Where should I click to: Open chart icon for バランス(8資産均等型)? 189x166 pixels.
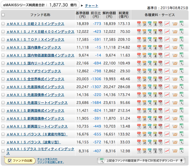click(167, 134)
